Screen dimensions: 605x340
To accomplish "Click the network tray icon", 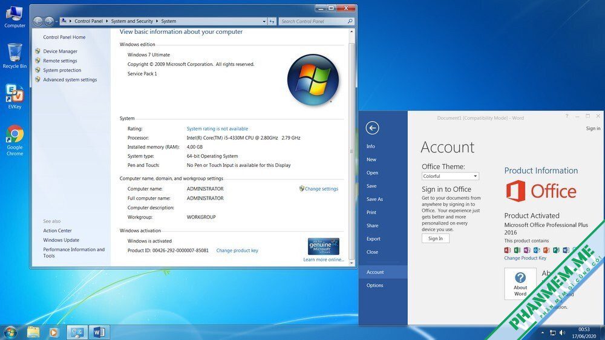I will (x=552, y=333).
